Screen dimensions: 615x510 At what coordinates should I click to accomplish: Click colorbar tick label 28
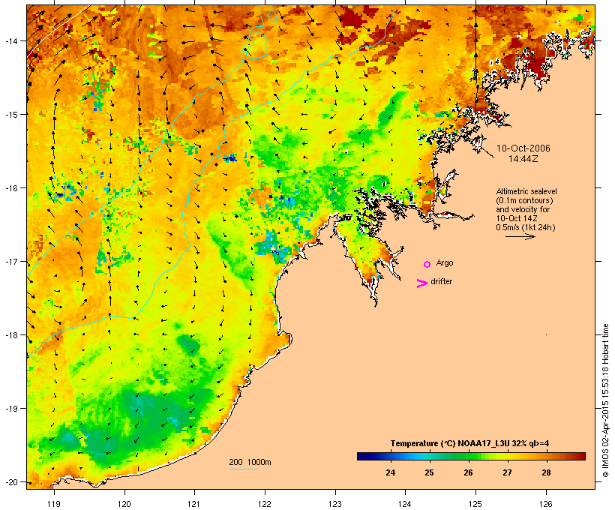546,472
